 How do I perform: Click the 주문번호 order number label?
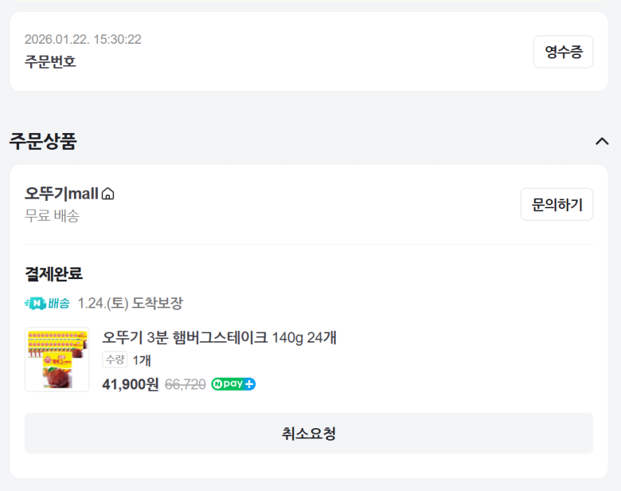point(50,61)
